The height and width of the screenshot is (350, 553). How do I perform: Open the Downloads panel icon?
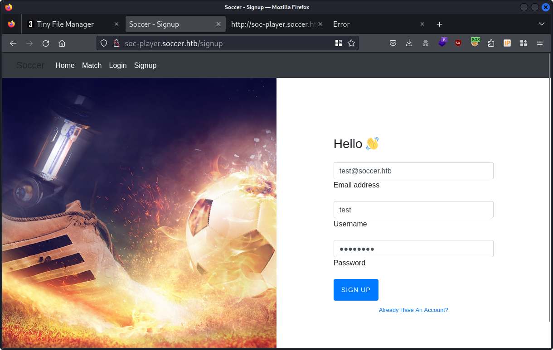tap(409, 43)
